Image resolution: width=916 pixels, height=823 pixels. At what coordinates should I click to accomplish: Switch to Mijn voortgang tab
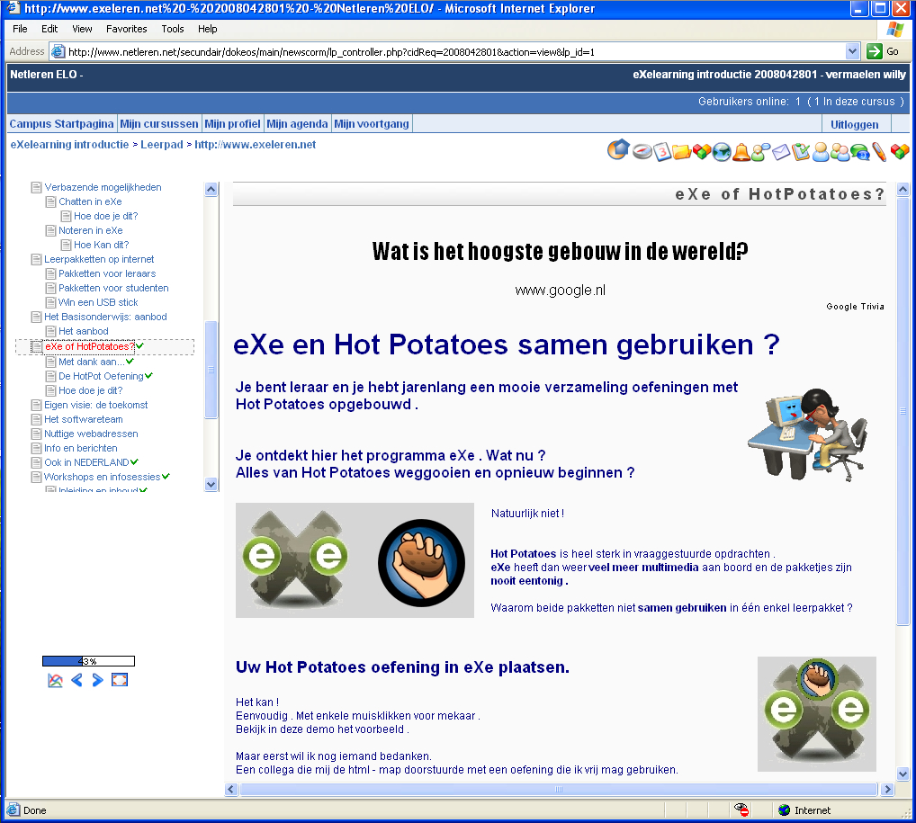(371, 124)
